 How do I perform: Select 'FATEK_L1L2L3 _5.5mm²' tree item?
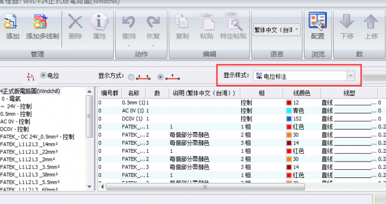click(30, 182)
